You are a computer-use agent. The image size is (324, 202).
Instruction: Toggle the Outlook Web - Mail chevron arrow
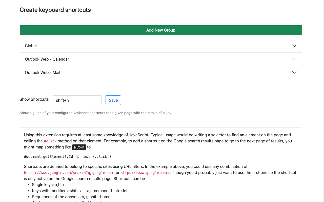(x=294, y=72)
